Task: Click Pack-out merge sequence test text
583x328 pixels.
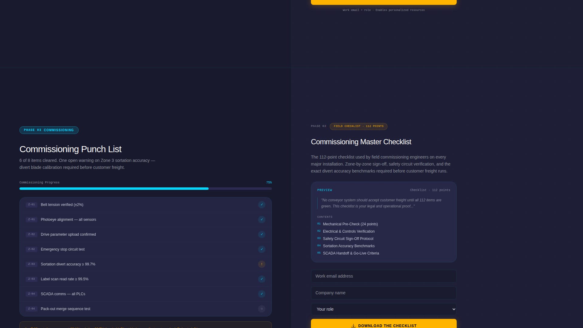Action: pos(66,309)
